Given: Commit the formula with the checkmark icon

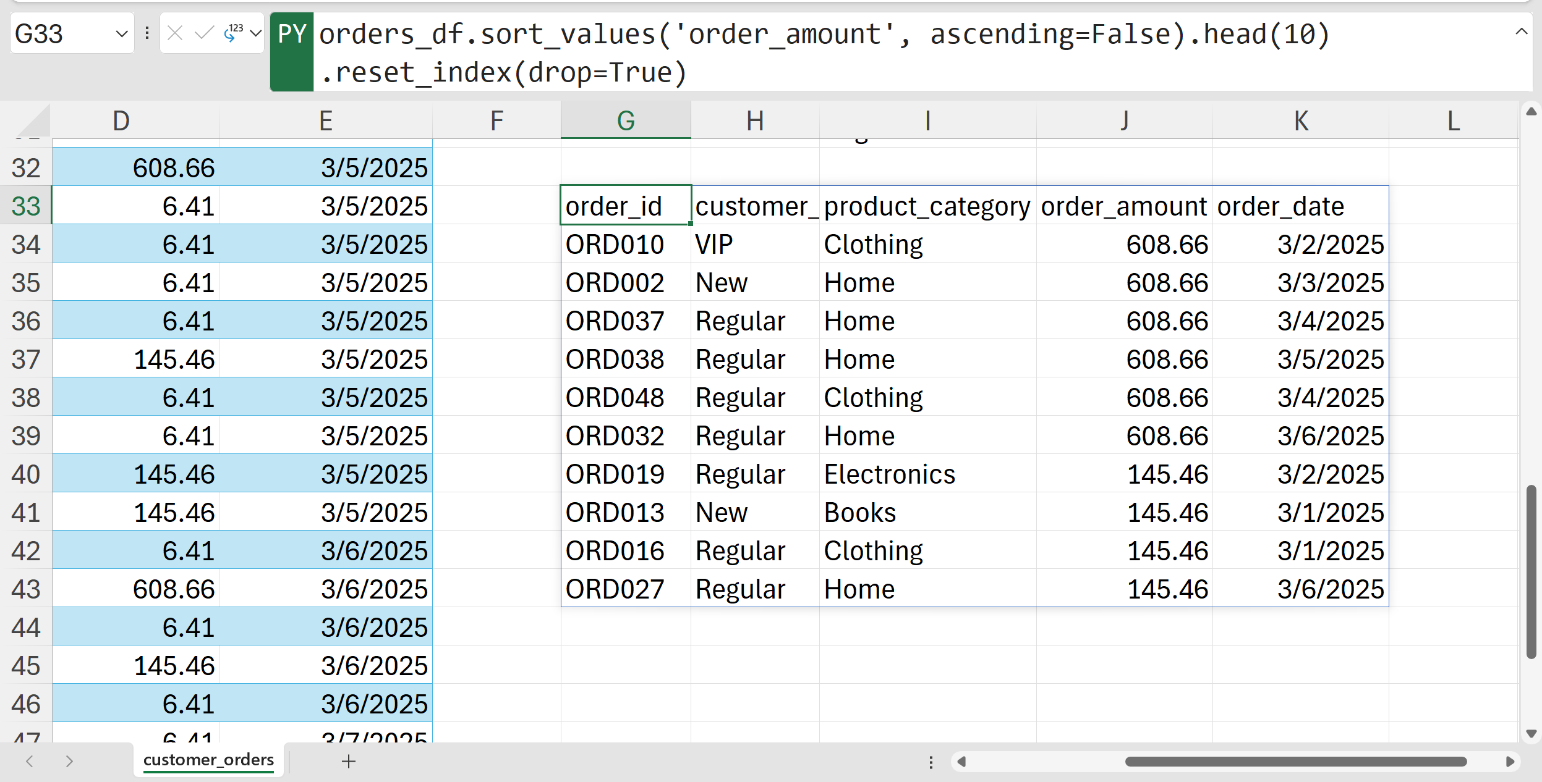Looking at the screenshot, I should [203, 33].
